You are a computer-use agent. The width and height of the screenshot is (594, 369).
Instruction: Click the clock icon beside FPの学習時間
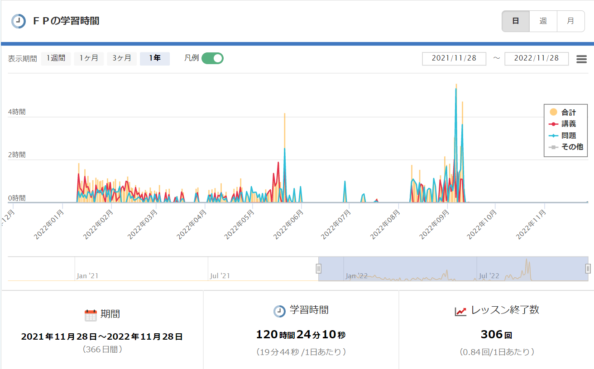point(18,21)
